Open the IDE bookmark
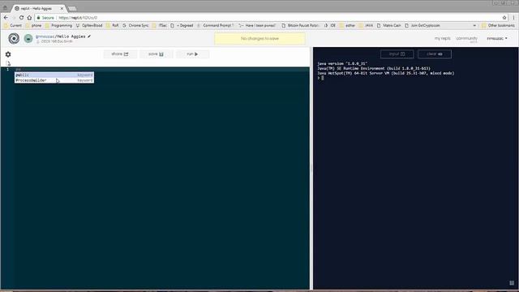519x292 pixels. tap(330, 25)
